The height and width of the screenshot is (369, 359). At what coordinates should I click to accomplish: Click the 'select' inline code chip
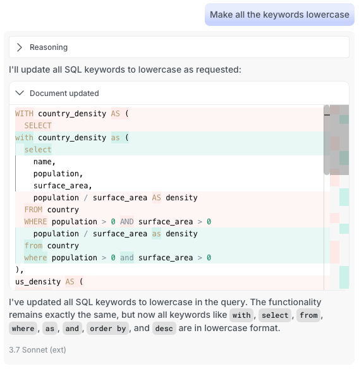[275, 315]
